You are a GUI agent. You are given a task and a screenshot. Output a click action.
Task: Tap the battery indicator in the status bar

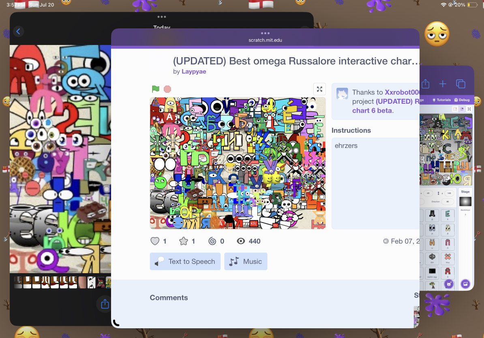472,4
